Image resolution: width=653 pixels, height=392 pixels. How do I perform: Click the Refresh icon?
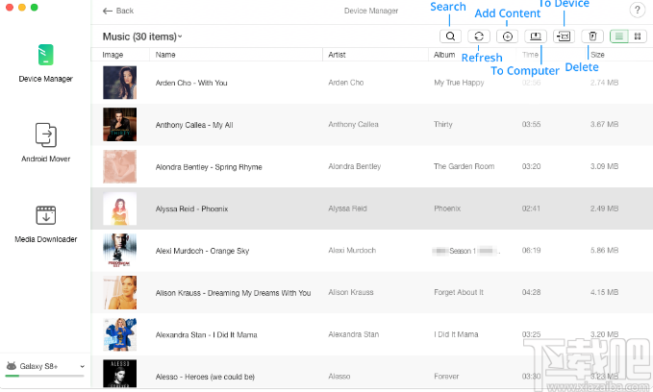click(x=479, y=37)
